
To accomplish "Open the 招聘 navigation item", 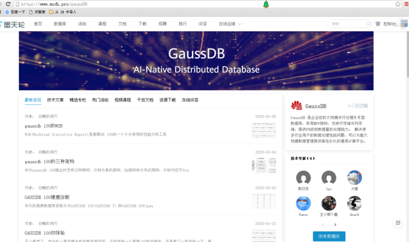I will pyautogui.click(x=163, y=23).
